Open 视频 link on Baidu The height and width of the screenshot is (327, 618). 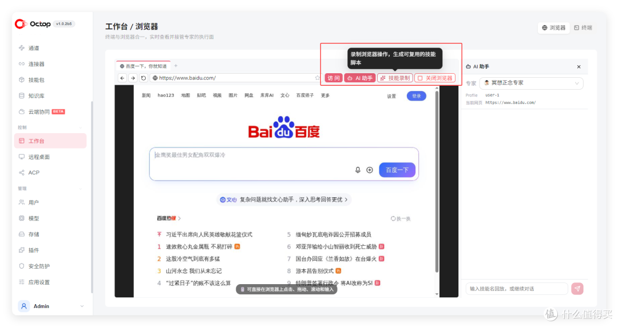coord(217,95)
